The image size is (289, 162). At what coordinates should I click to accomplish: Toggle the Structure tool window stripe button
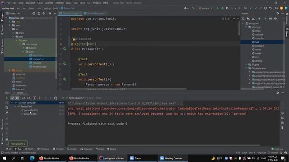tap(2, 124)
